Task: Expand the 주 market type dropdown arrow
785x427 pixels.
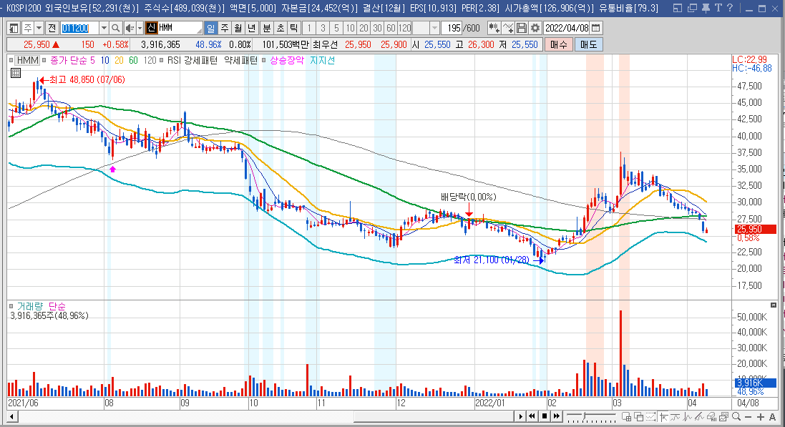Action: coord(39,28)
